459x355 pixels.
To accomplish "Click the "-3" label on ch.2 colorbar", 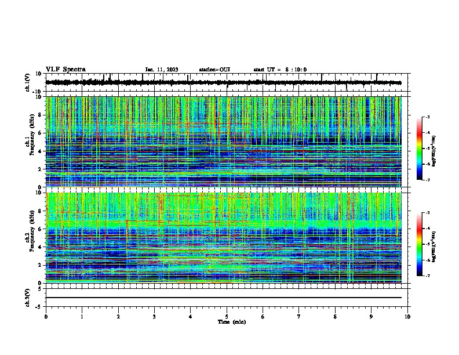I will pyautogui.click(x=427, y=213).
